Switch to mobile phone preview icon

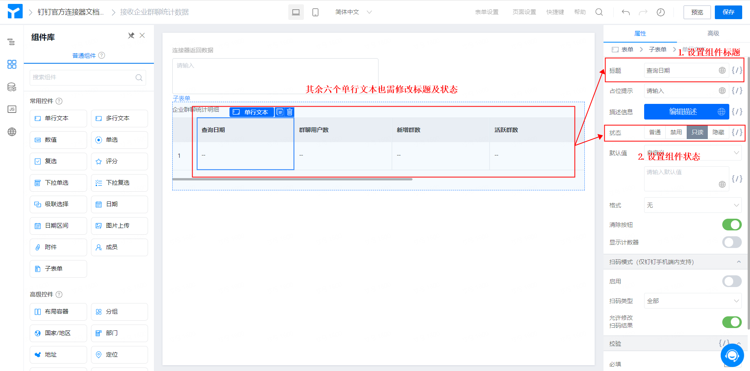tap(315, 12)
